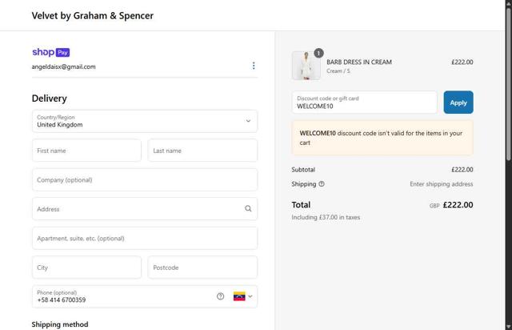
Task: Click the Discount code or gift card field
Action: [365, 103]
